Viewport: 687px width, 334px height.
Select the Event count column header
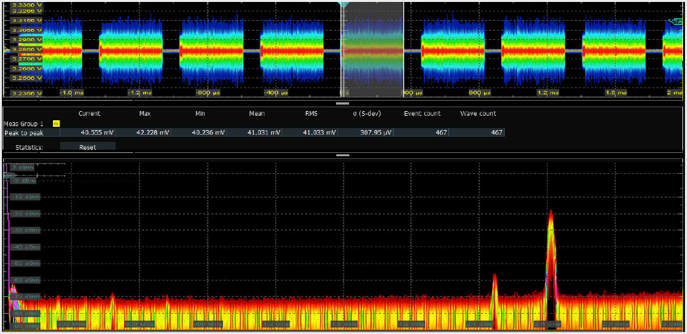pos(422,114)
